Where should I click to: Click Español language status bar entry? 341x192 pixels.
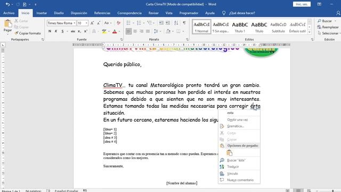click(66, 190)
